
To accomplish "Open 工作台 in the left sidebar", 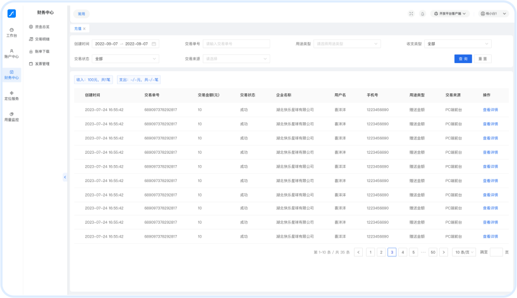I will coord(11,33).
